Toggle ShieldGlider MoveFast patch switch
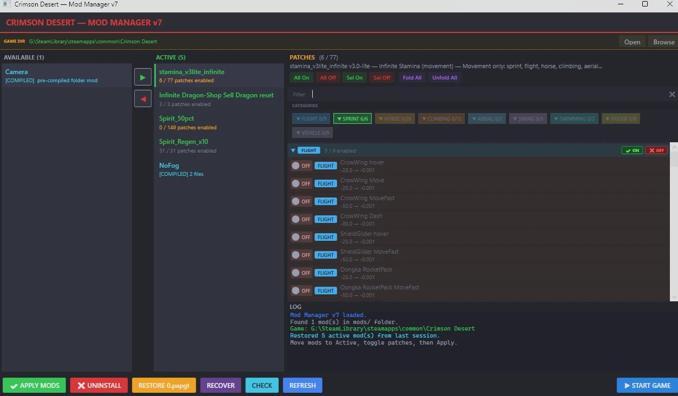Screen dimensions: 678x396 pyautogui.click(x=301, y=255)
